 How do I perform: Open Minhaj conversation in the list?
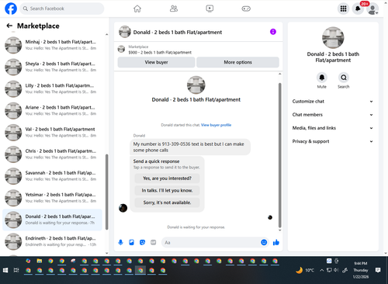(x=52, y=45)
